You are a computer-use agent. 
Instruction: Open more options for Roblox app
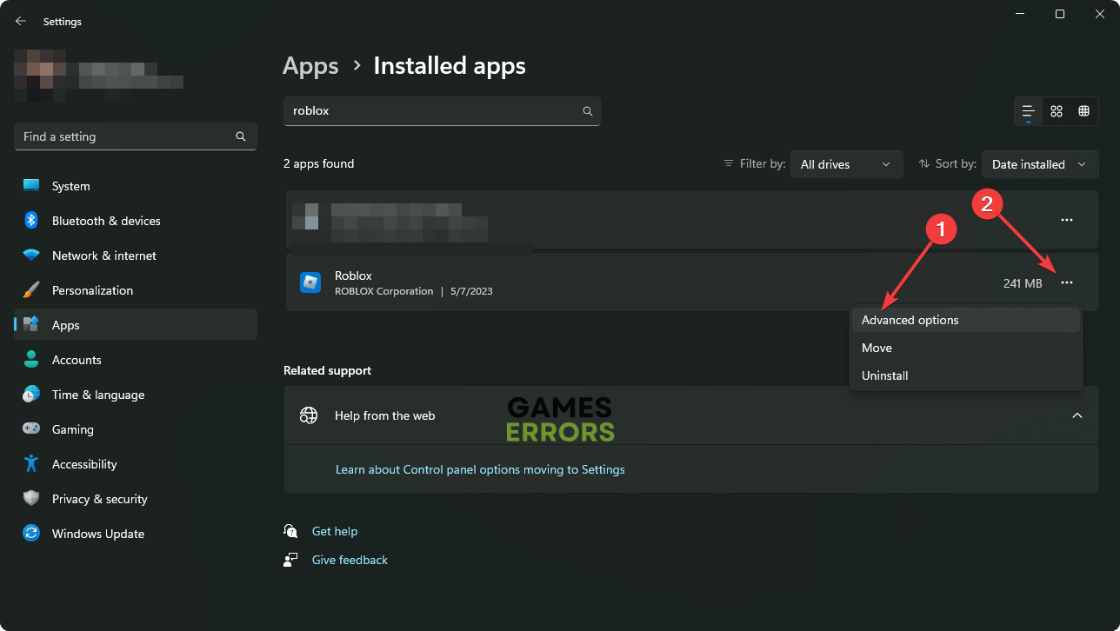[x=1067, y=282]
